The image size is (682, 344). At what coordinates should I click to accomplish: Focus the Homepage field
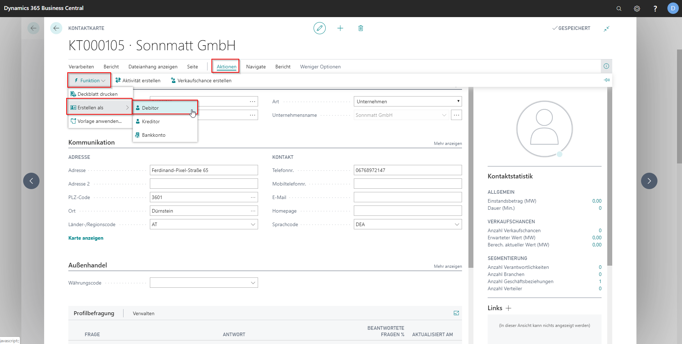408,211
